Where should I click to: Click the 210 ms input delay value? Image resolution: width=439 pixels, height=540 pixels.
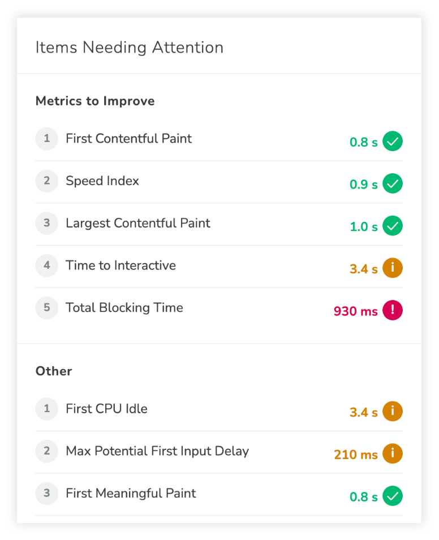pyautogui.click(x=356, y=455)
